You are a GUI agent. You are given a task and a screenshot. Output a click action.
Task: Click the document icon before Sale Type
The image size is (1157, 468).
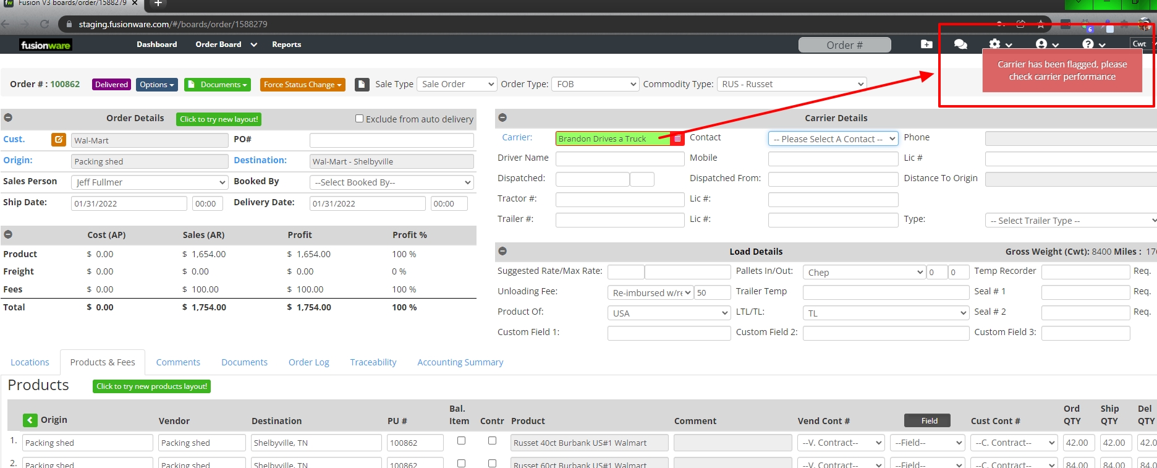tap(362, 85)
